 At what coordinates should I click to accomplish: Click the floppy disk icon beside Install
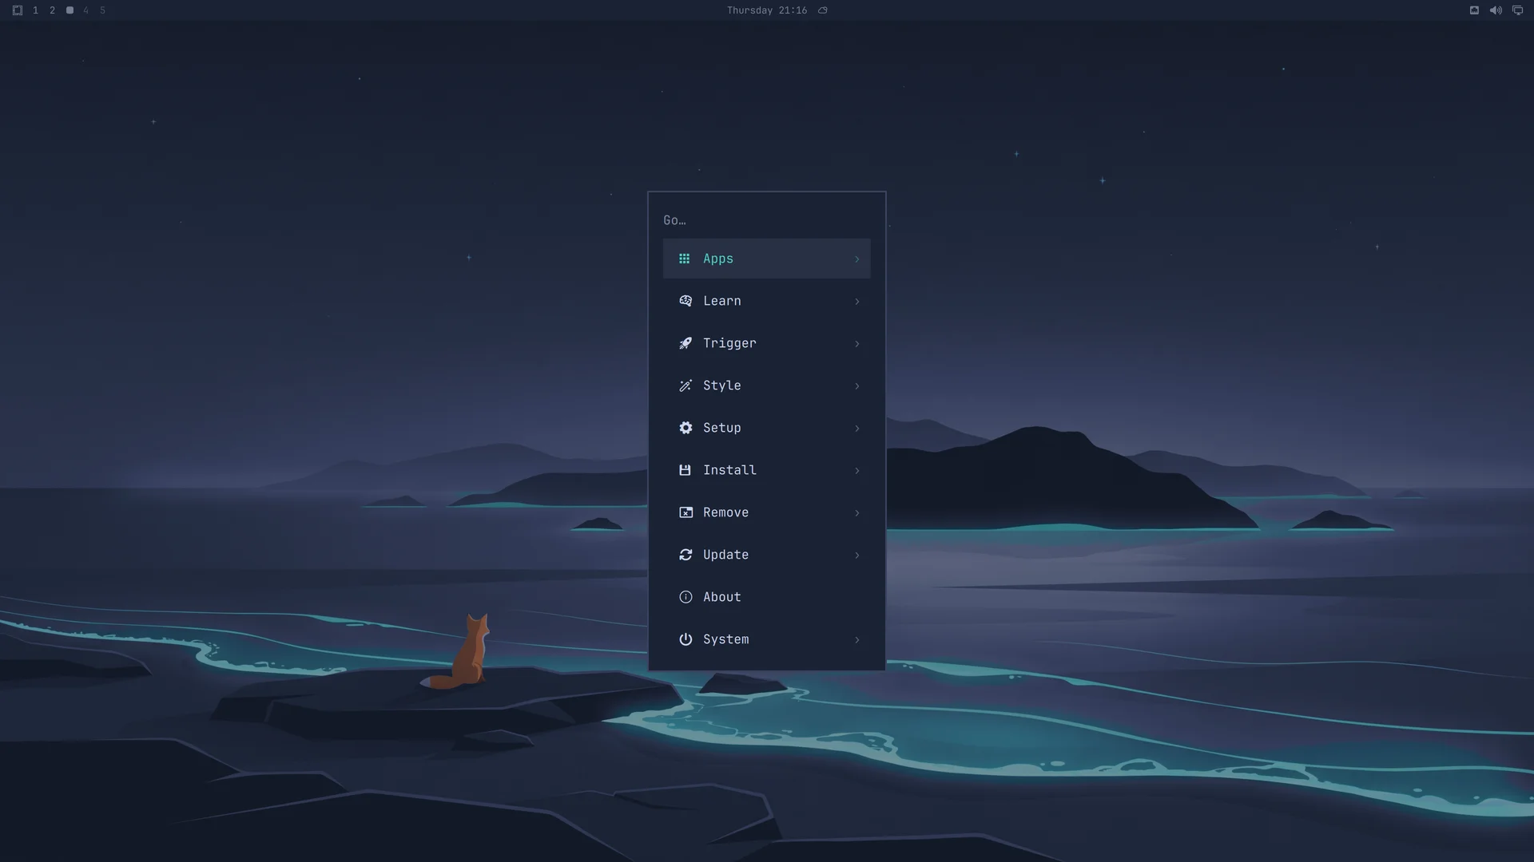[x=685, y=470]
